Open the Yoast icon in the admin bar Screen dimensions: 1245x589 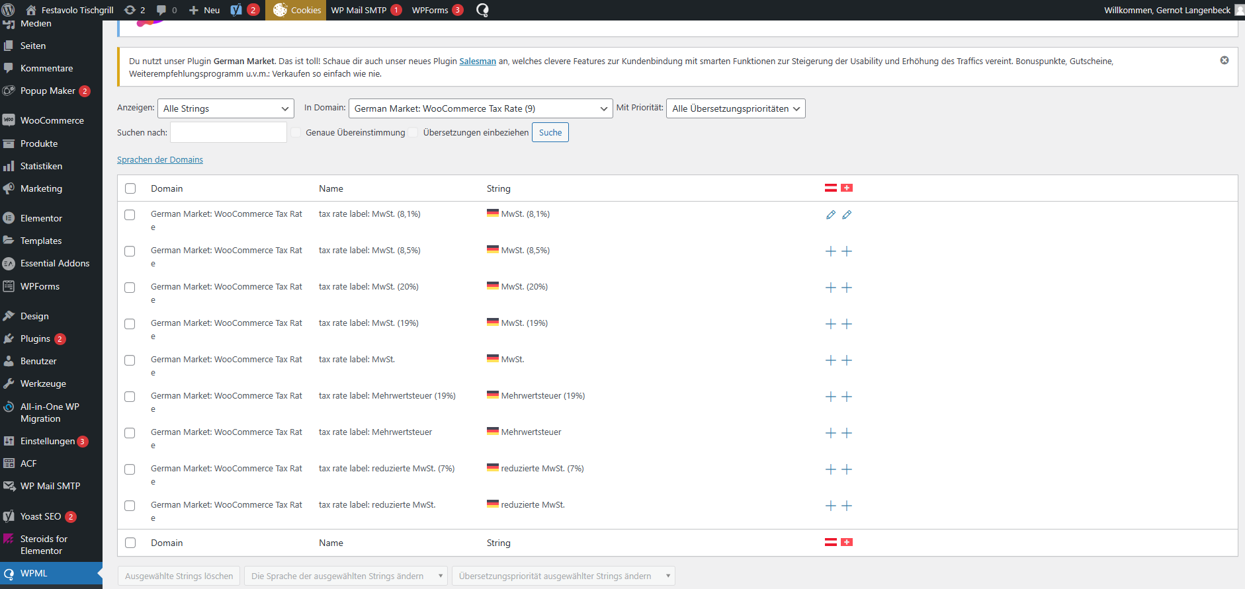click(x=244, y=10)
